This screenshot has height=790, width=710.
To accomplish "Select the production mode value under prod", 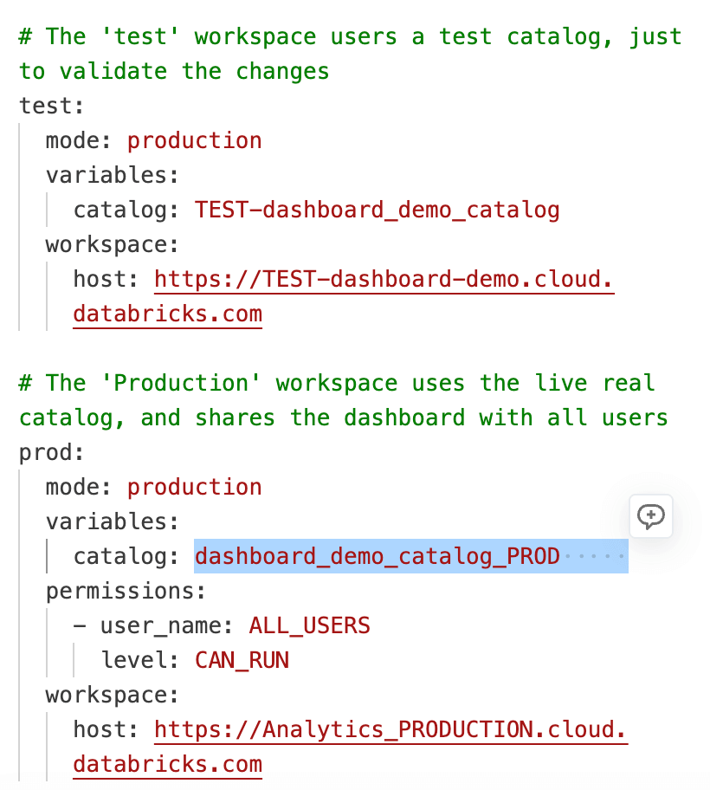I will [194, 487].
